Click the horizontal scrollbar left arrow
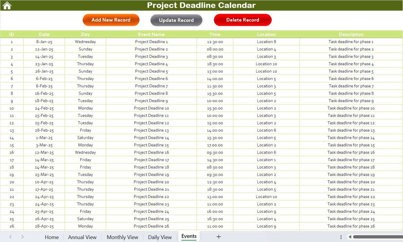Viewport: 403px width, 242px height. pyautogui.click(x=350, y=237)
